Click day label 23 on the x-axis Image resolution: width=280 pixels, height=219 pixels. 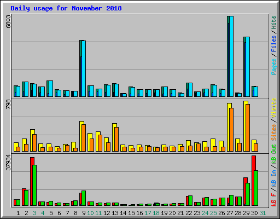coord(197,213)
